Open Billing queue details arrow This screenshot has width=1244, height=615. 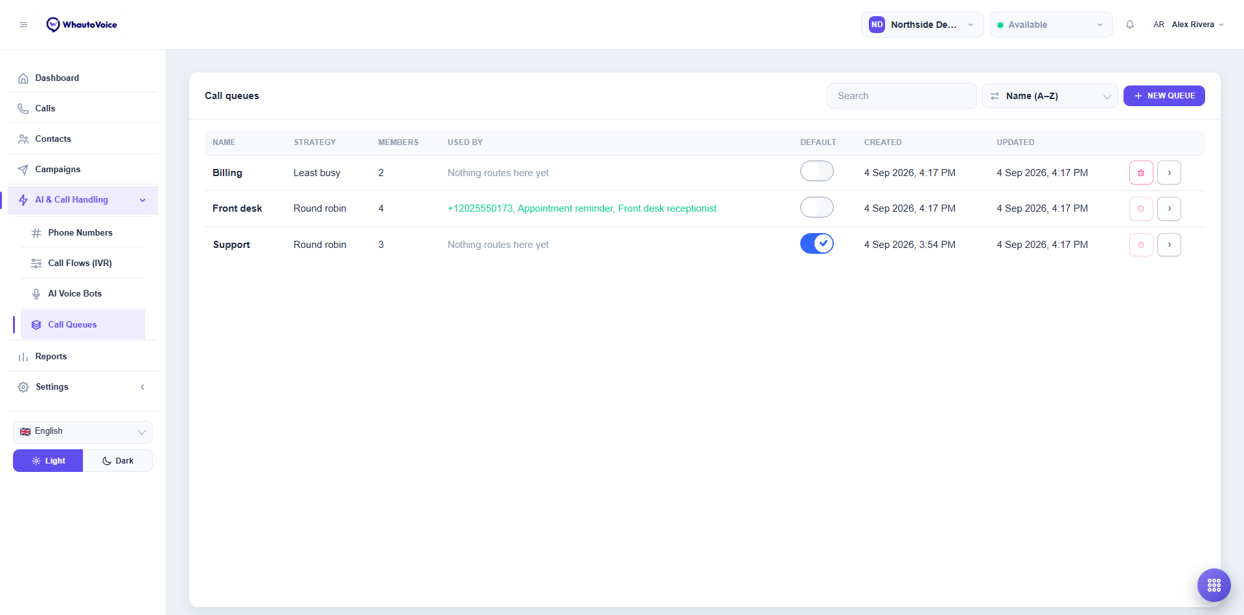pos(1169,173)
